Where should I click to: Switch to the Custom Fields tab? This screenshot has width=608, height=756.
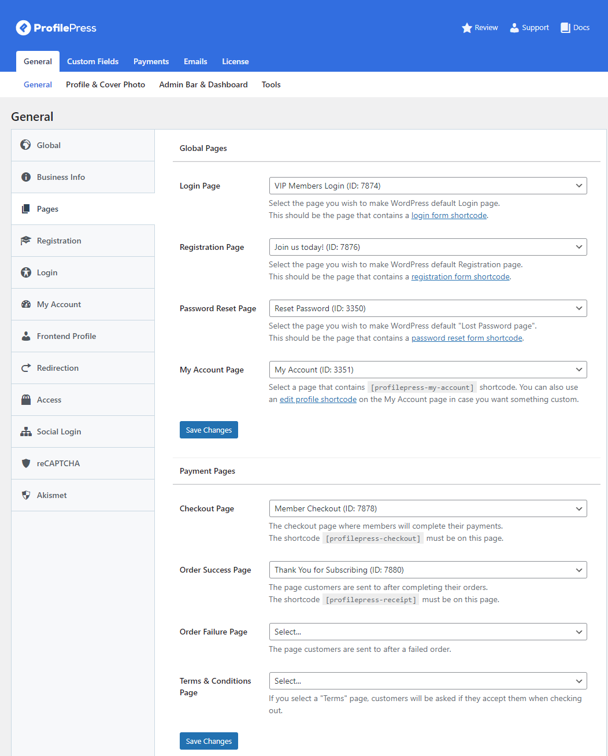coord(92,61)
